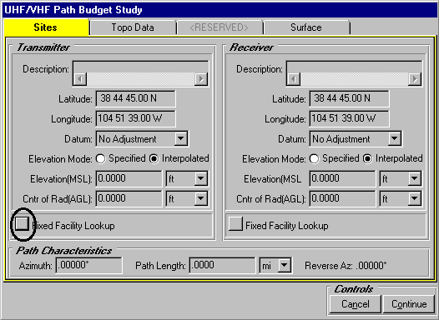Click left arrow of Receiver description scrollbar
This screenshot has width=439, height=320.
click(294, 79)
